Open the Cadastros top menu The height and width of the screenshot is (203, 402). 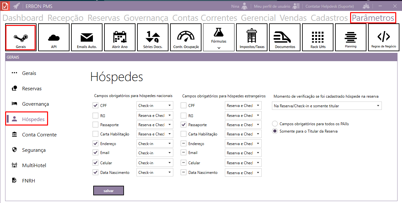[x=329, y=18]
